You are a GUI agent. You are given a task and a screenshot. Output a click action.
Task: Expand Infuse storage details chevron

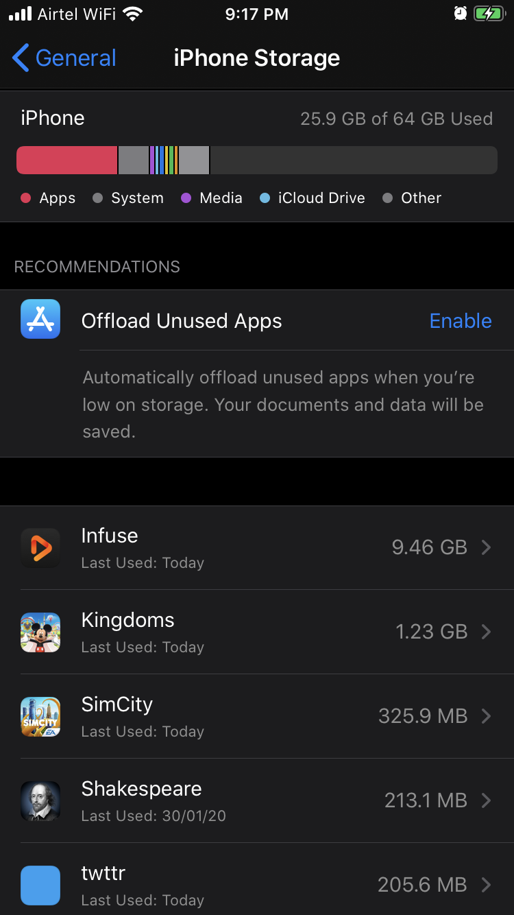click(487, 547)
